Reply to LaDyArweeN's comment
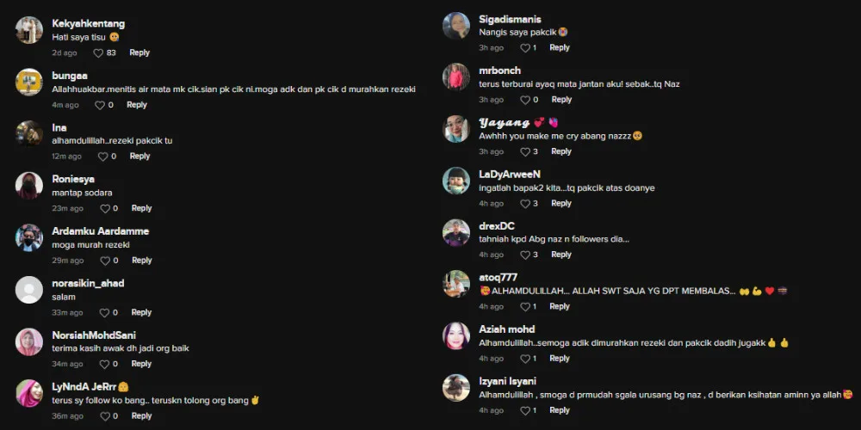Viewport: 861px width, 430px height. [561, 204]
